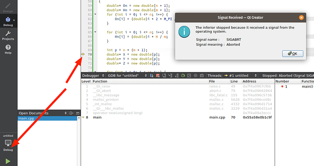Viewport: 314px width, 166px height.
Task: Open the Projects mode
Action: coord(8,35)
